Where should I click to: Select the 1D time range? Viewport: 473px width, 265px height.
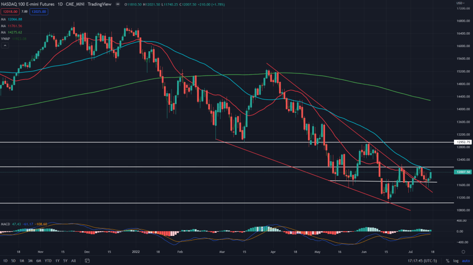(5, 261)
